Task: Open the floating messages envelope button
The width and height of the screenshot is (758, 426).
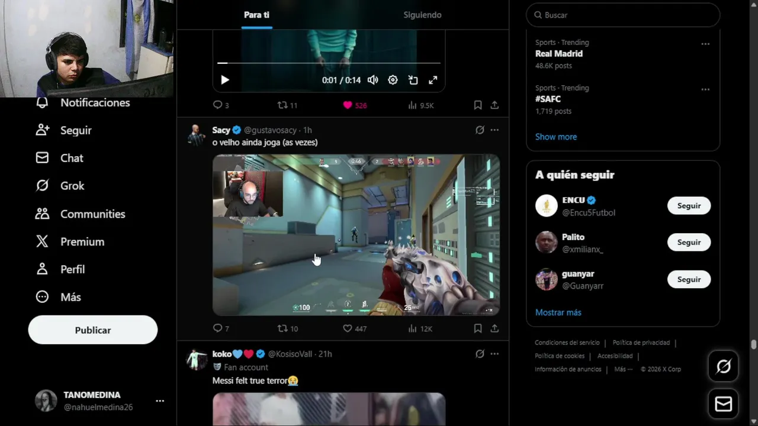Action: click(723, 404)
